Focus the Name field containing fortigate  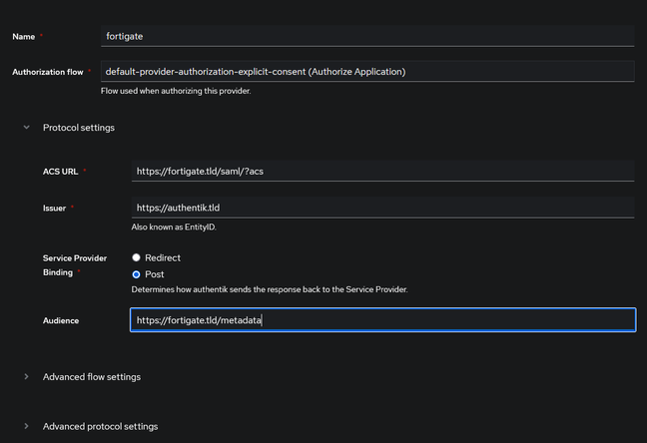[x=367, y=35]
